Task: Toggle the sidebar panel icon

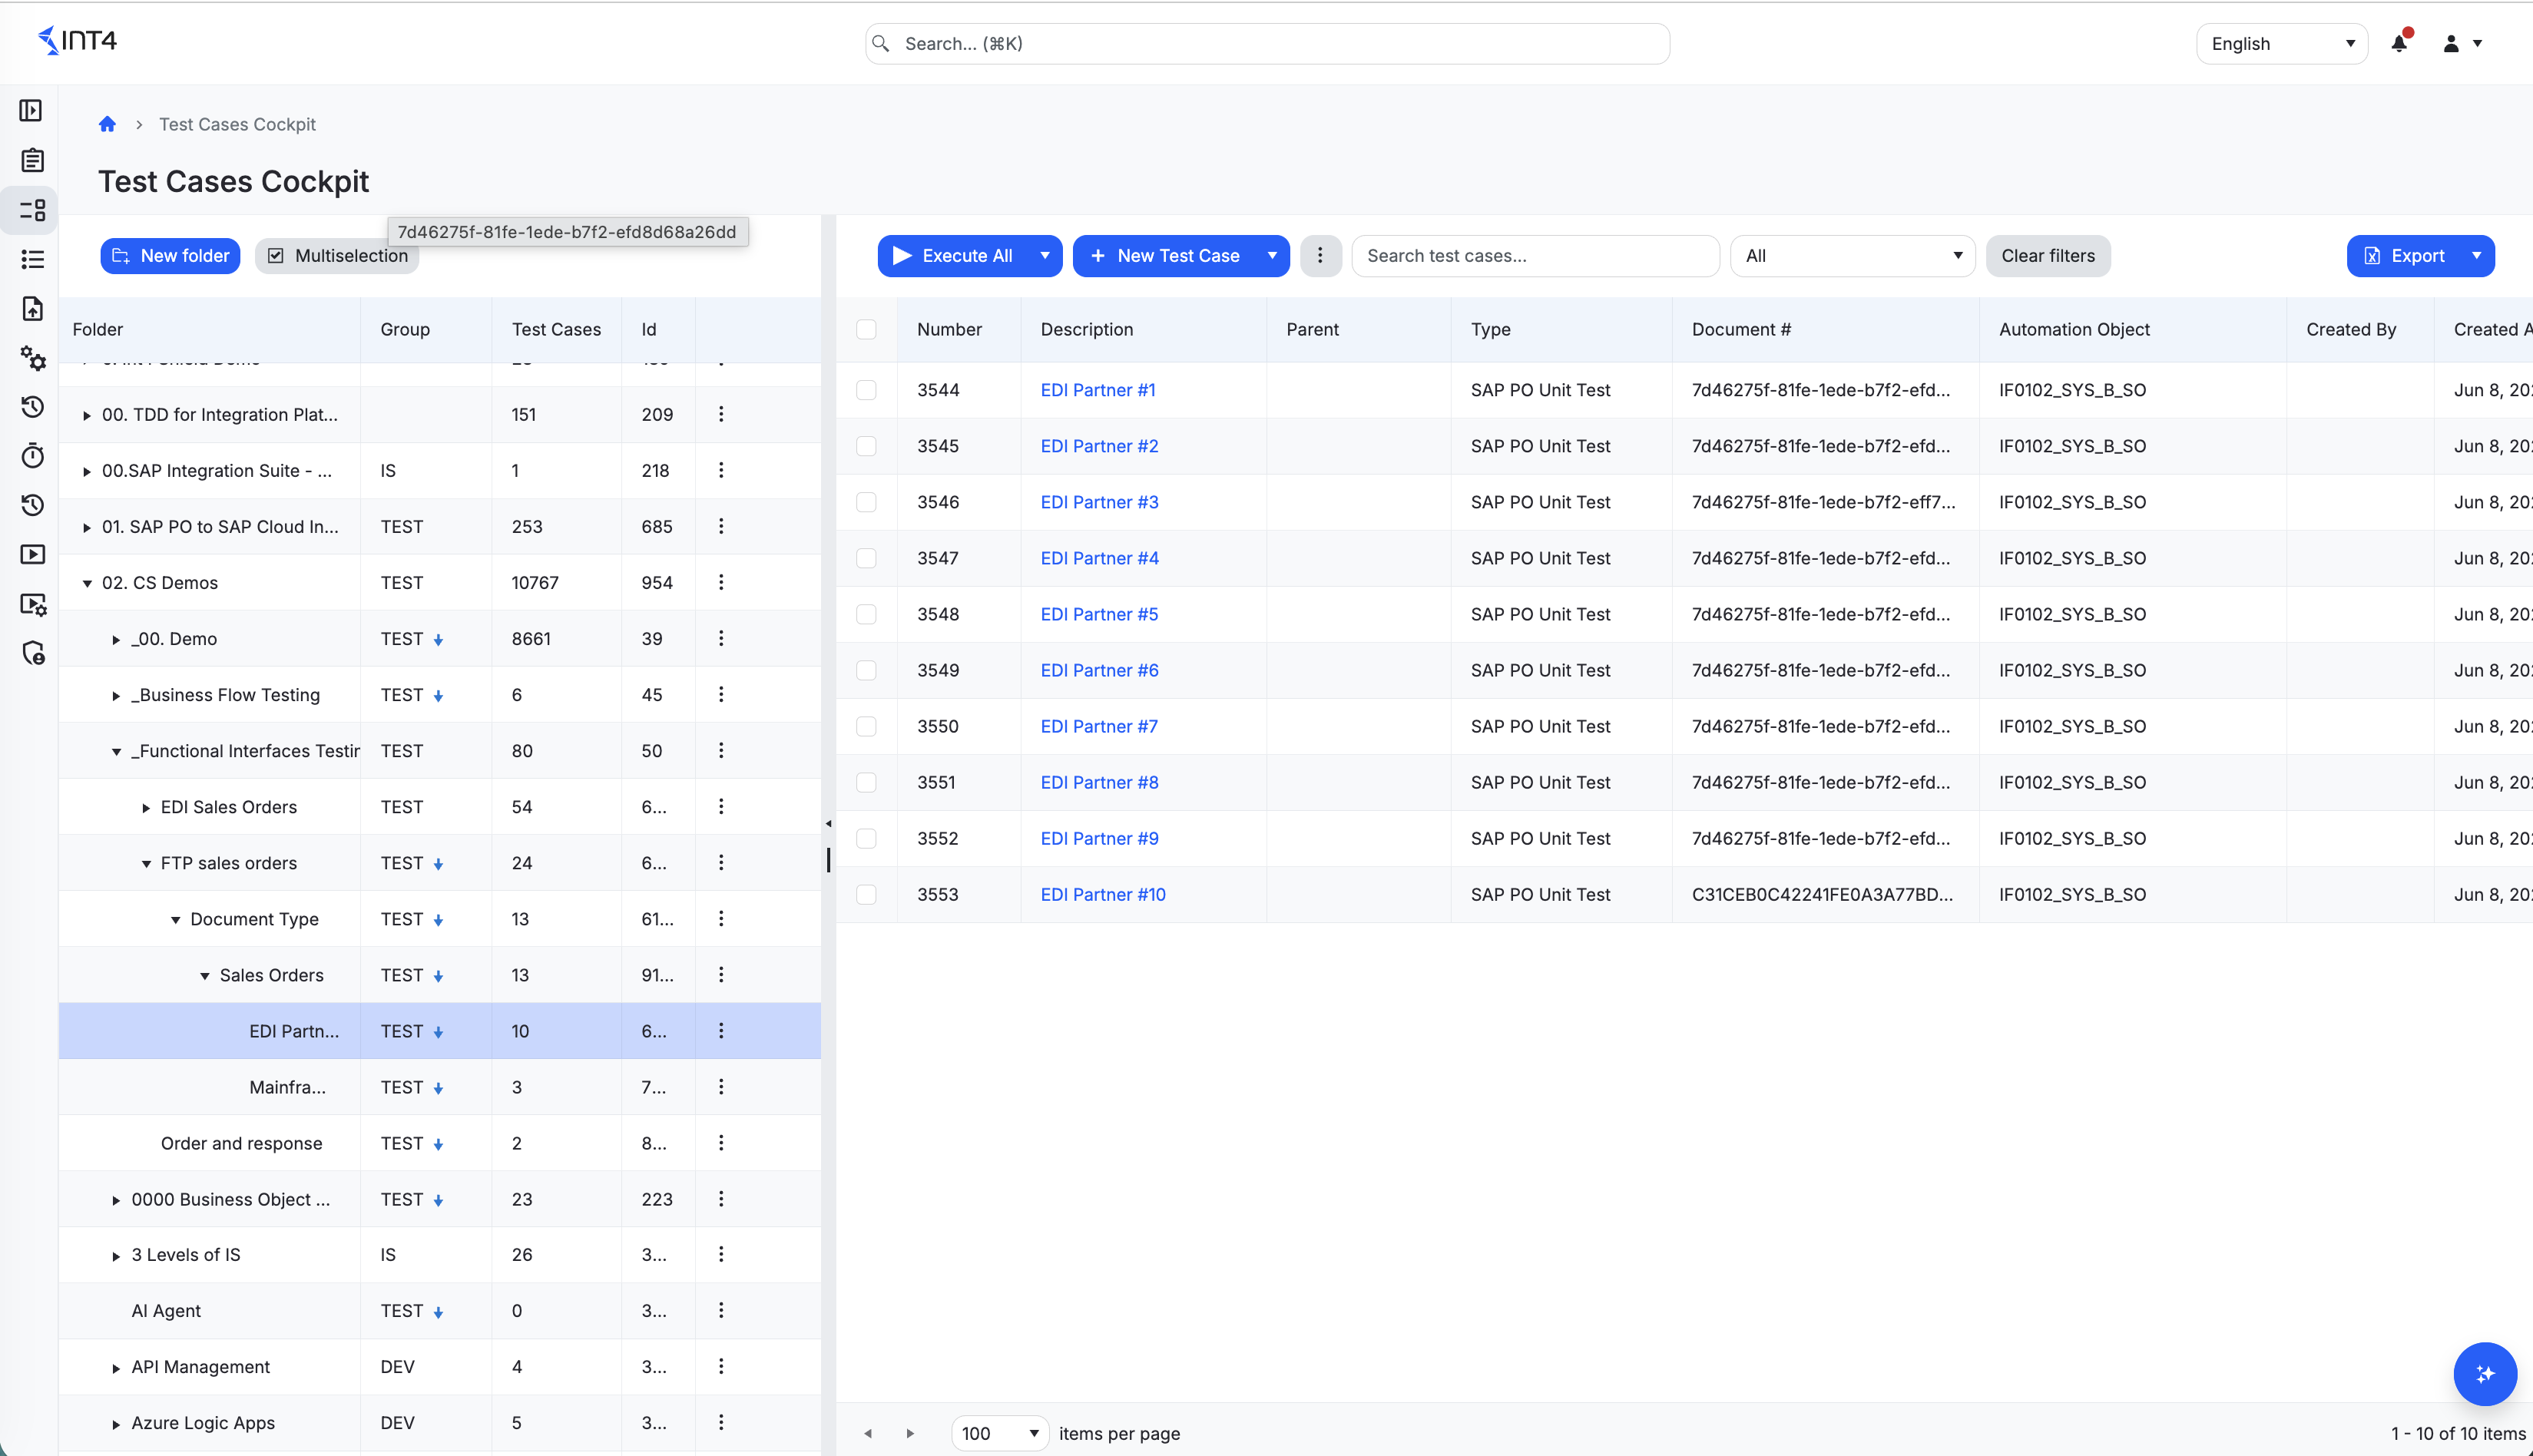Action: pos(31,110)
